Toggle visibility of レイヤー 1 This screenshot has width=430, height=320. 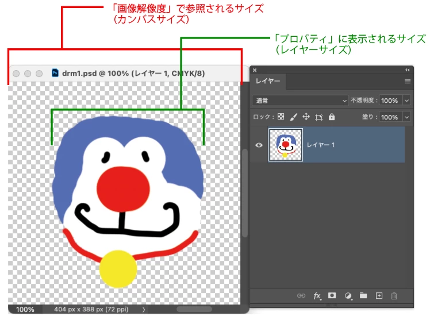[x=259, y=145]
